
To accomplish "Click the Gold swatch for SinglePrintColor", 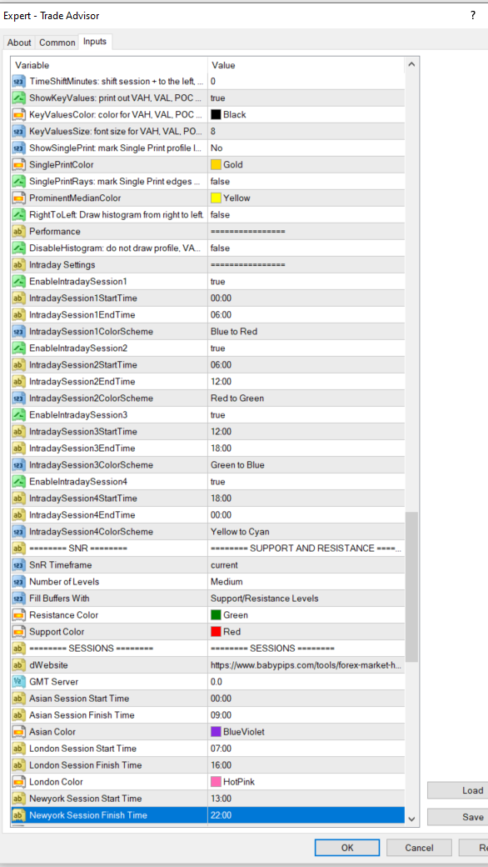I will click(216, 165).
